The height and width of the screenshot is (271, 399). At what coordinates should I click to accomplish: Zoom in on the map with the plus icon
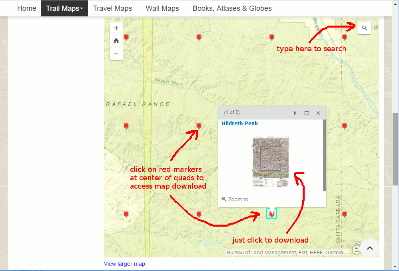point(116,28)
